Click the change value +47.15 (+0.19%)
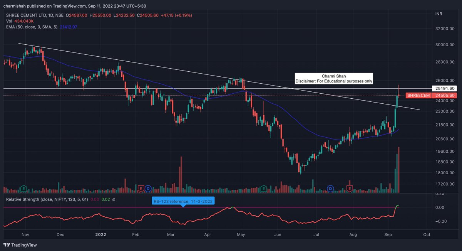The image size is (462, 251). tap(176, 15)
